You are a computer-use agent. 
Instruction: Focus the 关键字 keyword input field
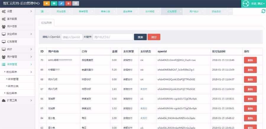point(113,37)
